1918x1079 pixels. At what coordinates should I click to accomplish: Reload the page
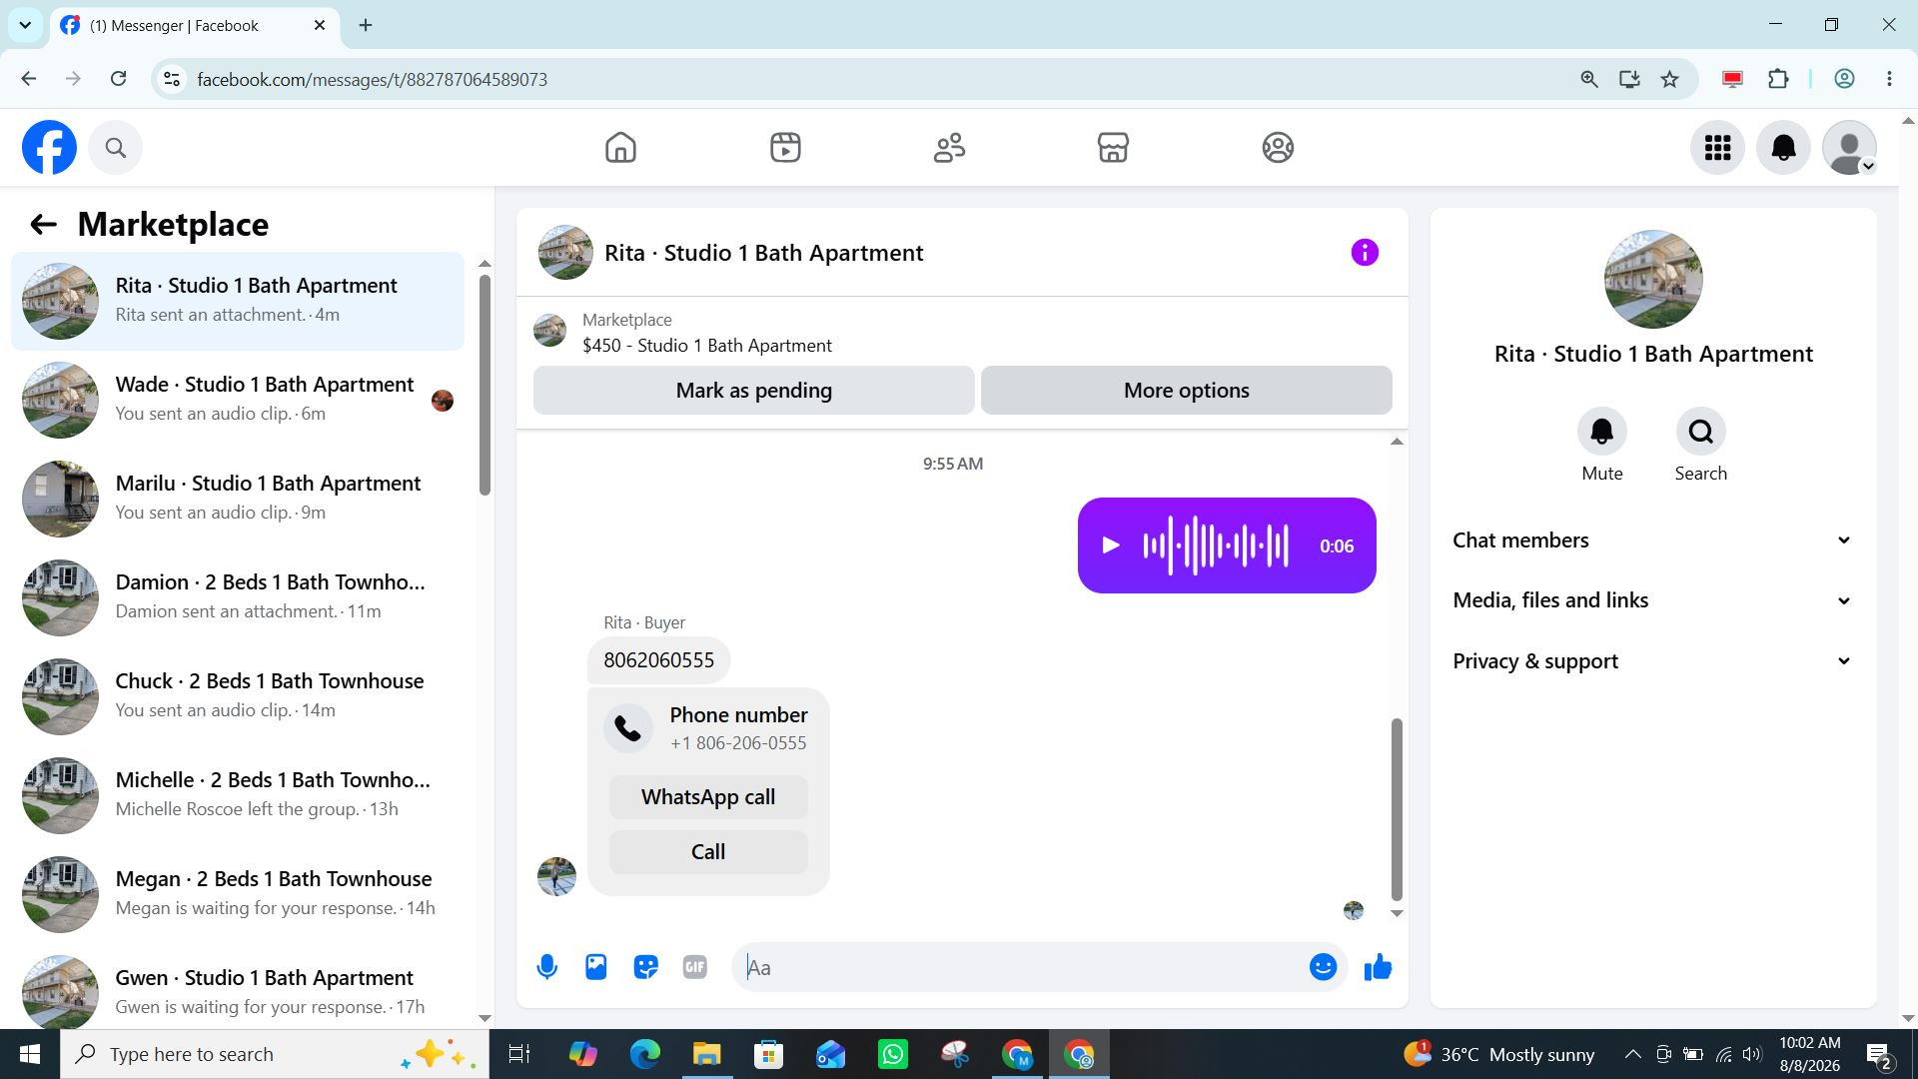(118, 79)
